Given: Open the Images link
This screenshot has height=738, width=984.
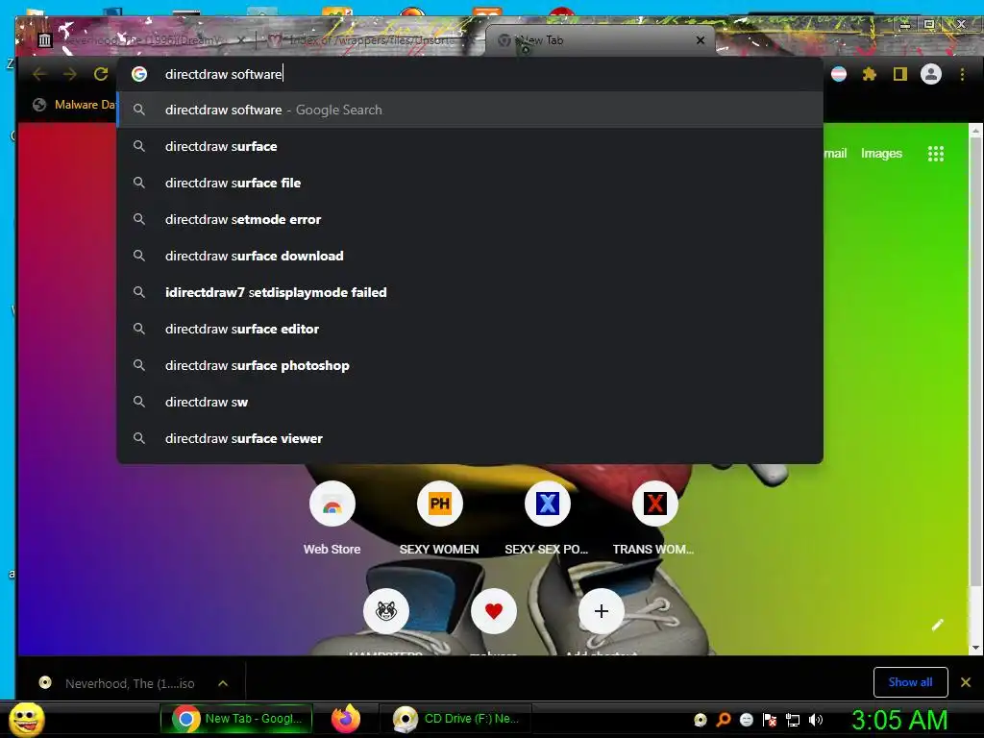Looking at the screenshot, I should tap(881, 154).
